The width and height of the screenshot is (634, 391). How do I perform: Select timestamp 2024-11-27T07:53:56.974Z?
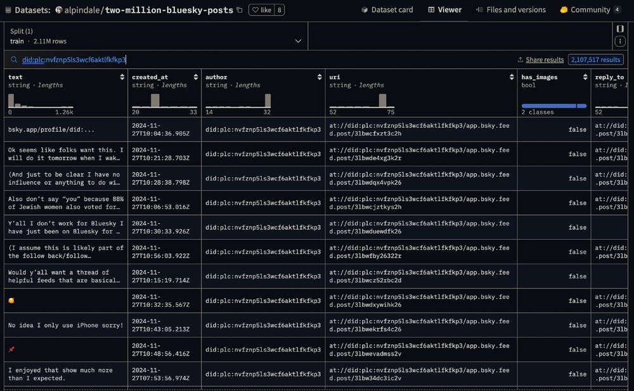point(165,374)
